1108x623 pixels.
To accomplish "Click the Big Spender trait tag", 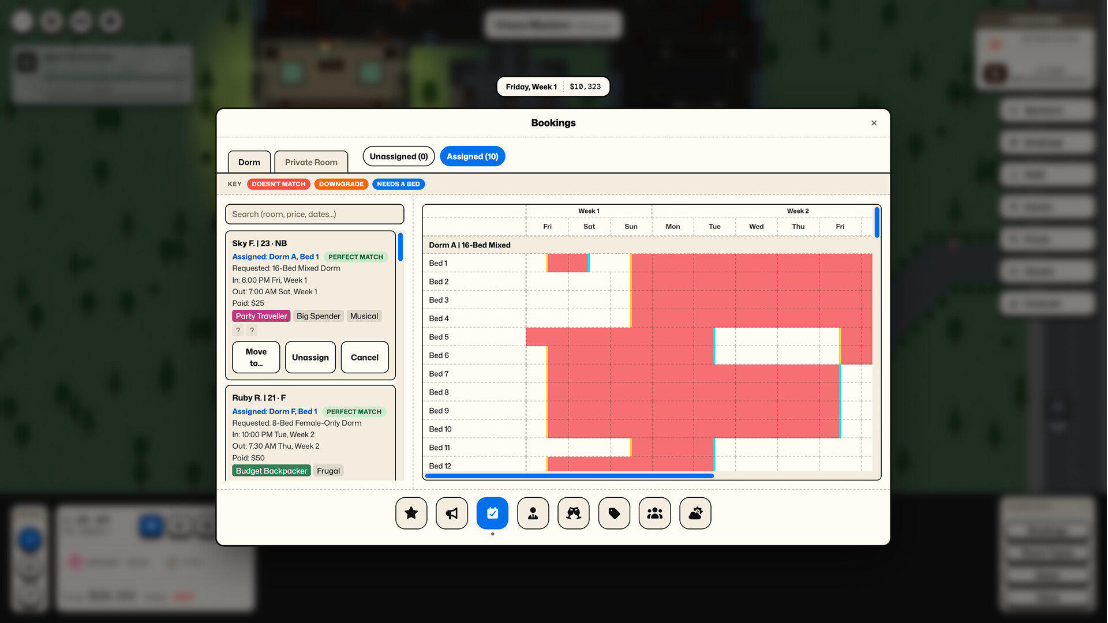I will (319, 316).
